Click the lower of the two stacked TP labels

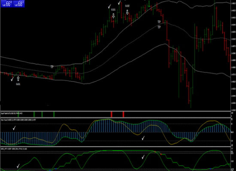coord(159,27)
